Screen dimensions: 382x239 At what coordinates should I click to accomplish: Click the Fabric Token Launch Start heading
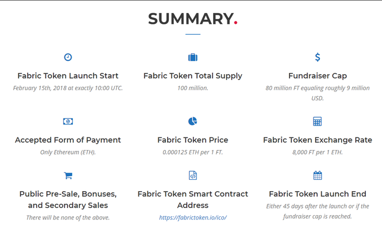[68, 76]
